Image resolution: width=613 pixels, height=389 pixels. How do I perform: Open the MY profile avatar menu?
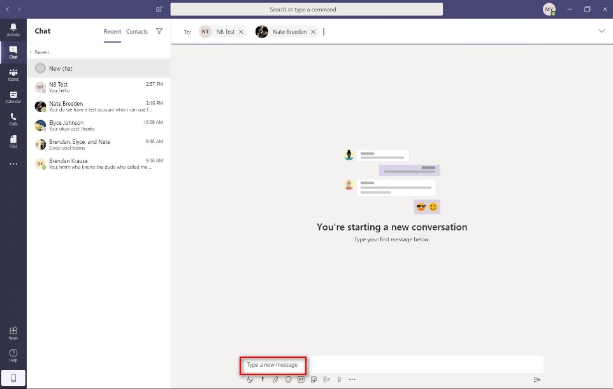pos(549,10)
